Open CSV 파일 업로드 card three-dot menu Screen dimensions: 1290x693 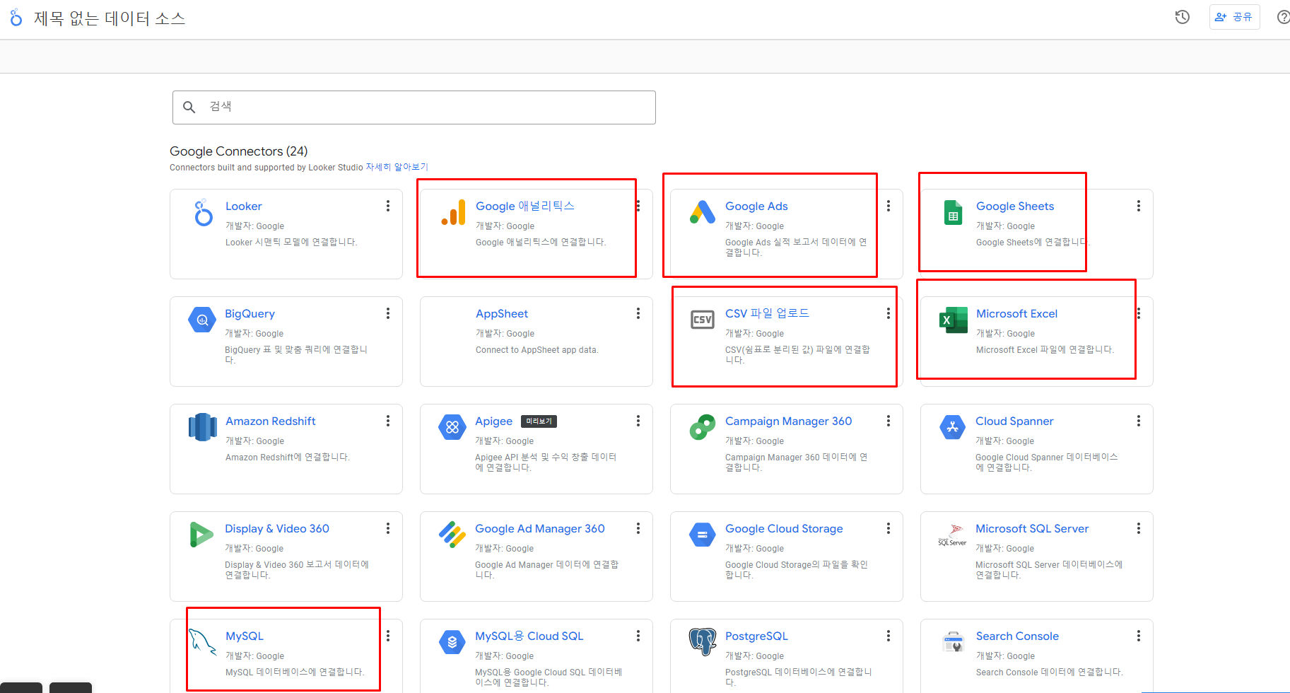[889, 313]
